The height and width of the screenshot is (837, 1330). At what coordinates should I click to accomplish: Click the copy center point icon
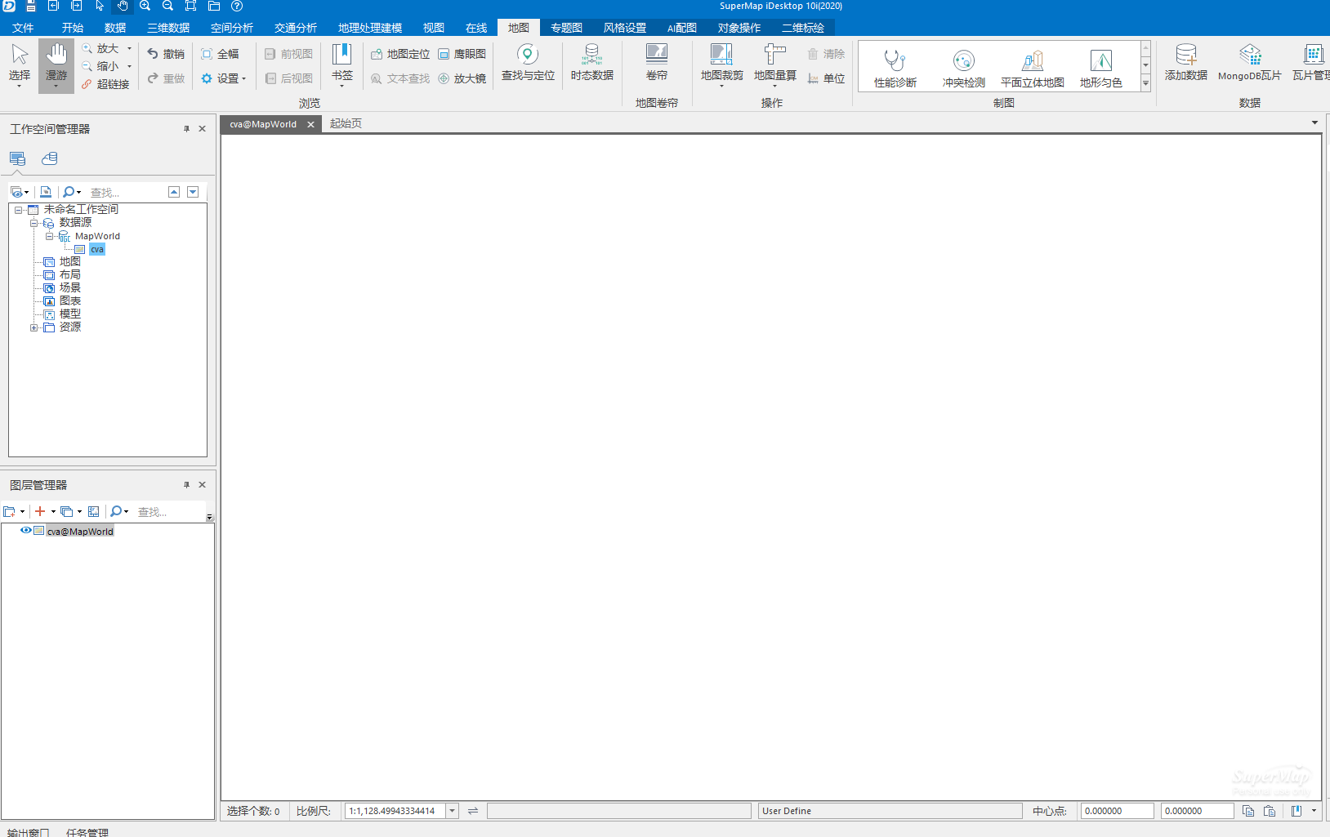click(x=1248, y=811)
